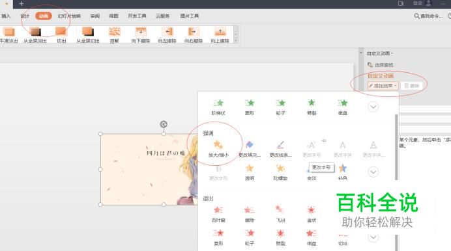Add the red 棋盘 exit effect
Viewport: 451px width, 251px height.
312,237
